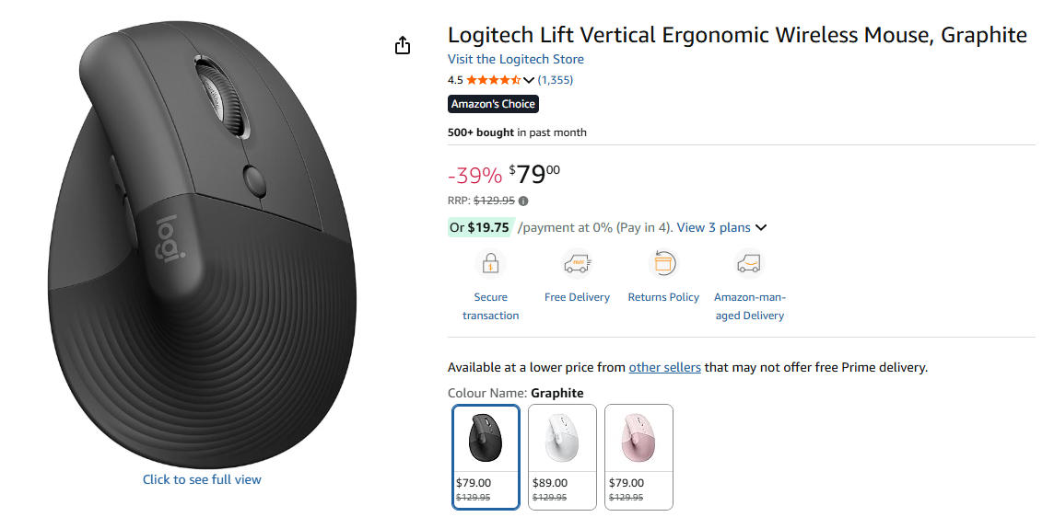The image size is (1054, 517).
Task: Click the RRP info circle icon
Action: coord(523,201)
